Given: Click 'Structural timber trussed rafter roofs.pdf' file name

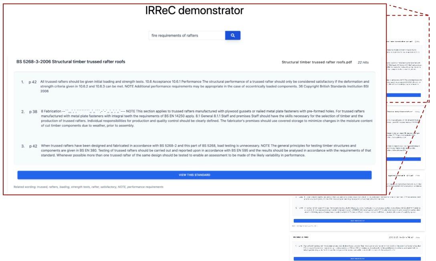Looking at the screenshot, I should coord(317,62).
